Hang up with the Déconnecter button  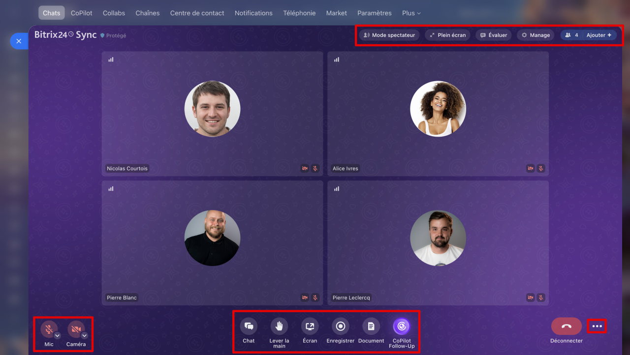pyautogui.click(x=567, y=326)
